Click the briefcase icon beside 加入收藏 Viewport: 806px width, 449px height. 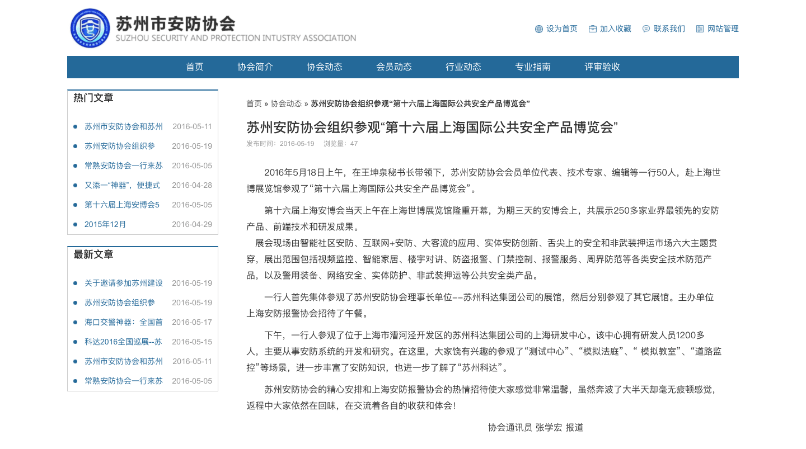[593, 29]
